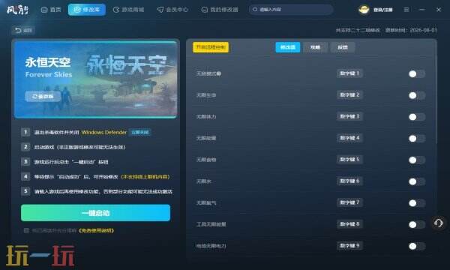Go to 会员中心 member center

click(172, 10)
